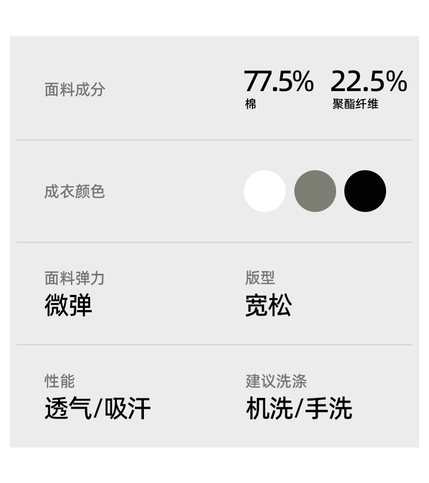This screenshot has height=483, width=429.
Task: Pick the black garment color swatch
Action: [365, 191]
